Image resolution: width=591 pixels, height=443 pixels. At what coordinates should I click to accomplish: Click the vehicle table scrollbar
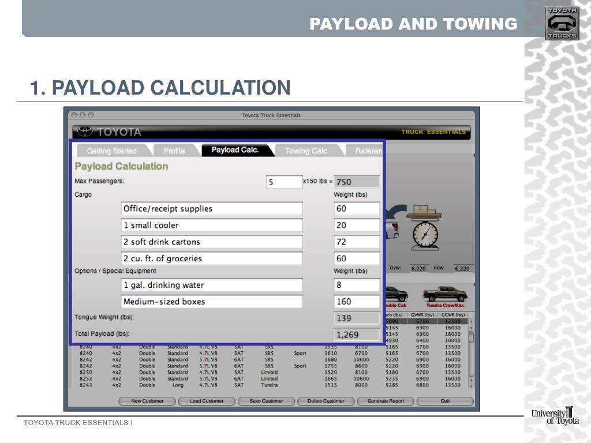point(471,354)
